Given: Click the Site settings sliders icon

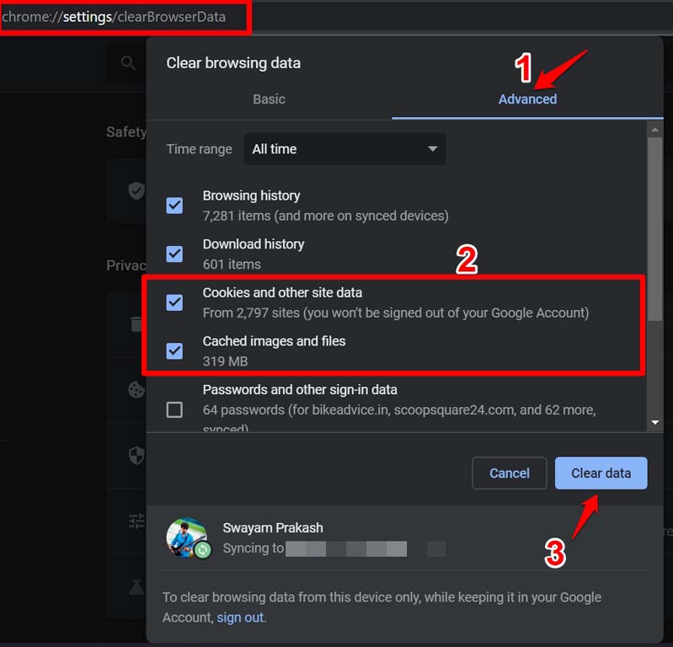Looking at the screenshot, I should click(x=136, y=521).
